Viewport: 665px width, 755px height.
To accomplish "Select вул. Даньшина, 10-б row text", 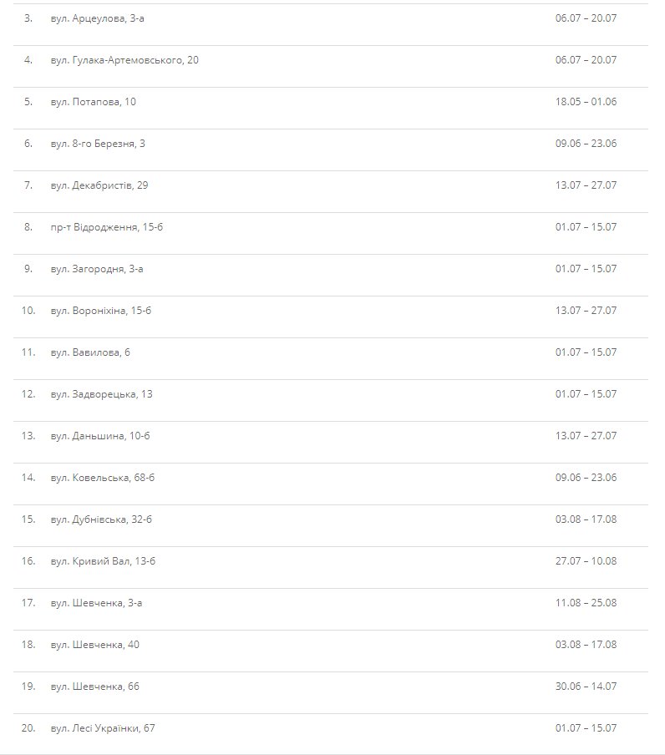I will pos(100,436).
